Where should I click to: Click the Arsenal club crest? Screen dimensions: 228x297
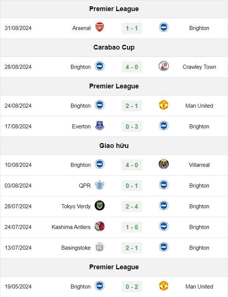99,27
